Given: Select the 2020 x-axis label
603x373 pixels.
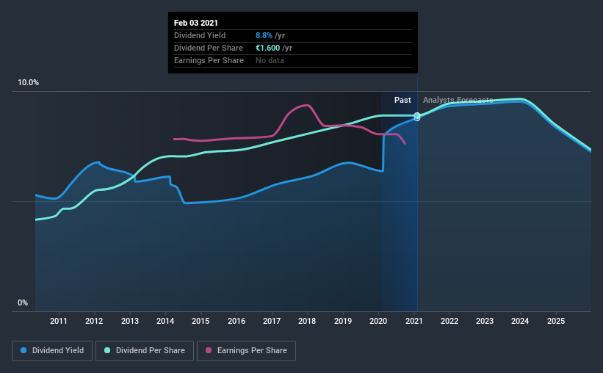Looking at the screenshot, I should 378,321.
